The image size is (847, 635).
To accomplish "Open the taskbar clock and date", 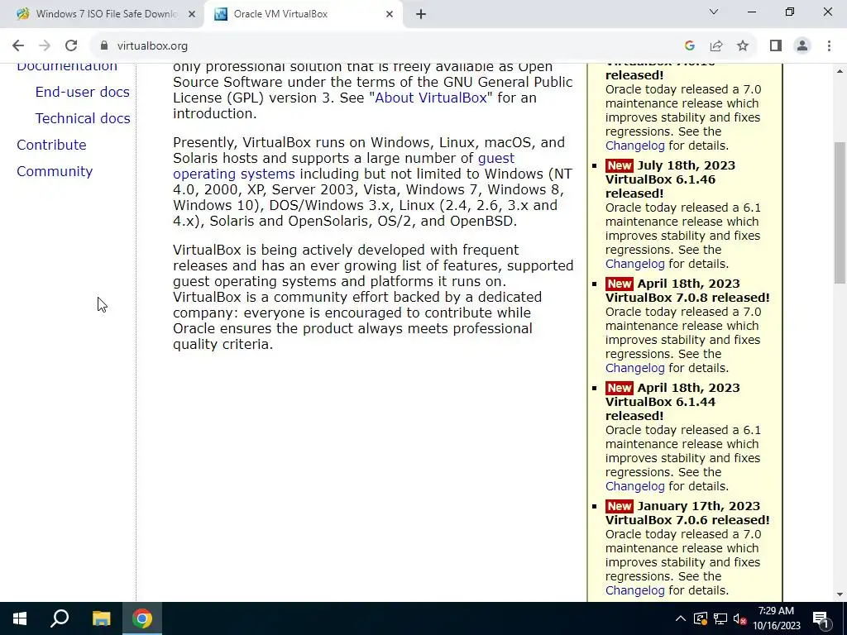I will 776,618.
